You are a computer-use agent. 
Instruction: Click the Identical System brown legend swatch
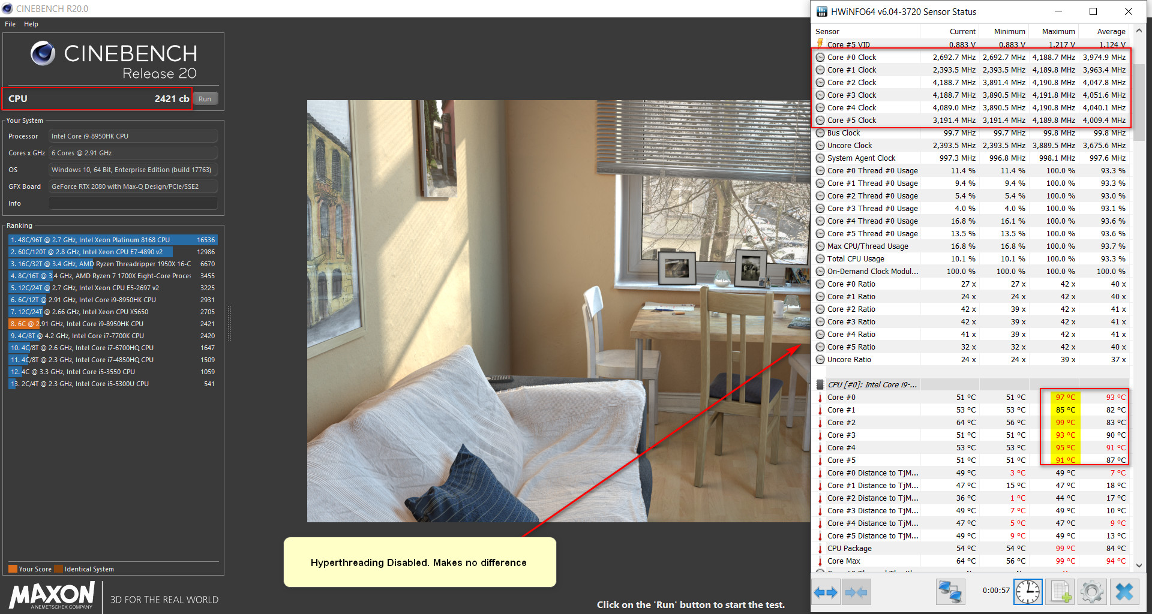point(58,569)
